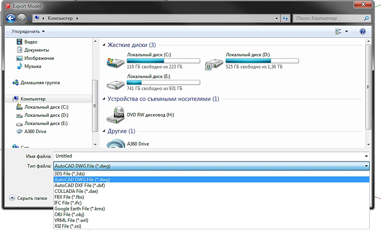The height and width of the screenshot is (232, 381).
Task: Click the Forward navigation arrow
Action: coord(21,18)
